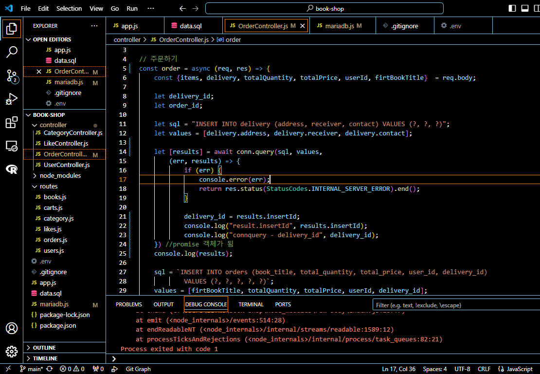Open the Selection menu

[69, 9]
